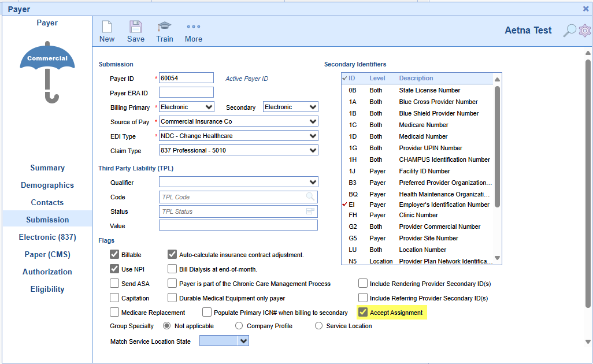The width and height of the screenshot is (593, 364).
Task: Click the magnifier search icon near Aetna Test
Action: 569,31
